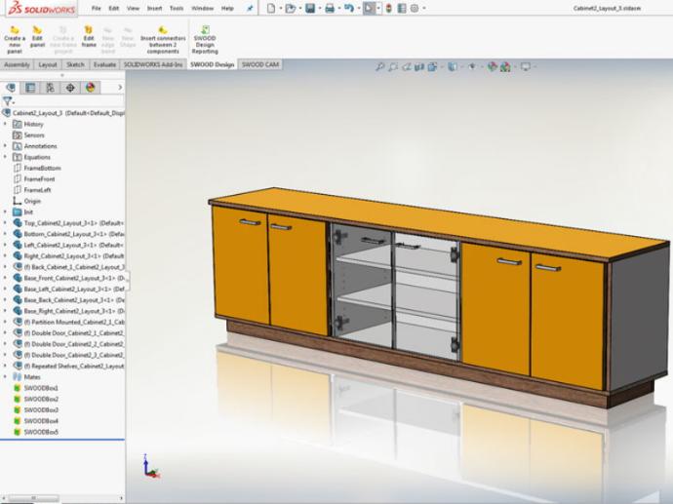Viewport: 673px width, 504px height.
Task: Click the Create a new panel tool
Action: [x=14, y=38]
